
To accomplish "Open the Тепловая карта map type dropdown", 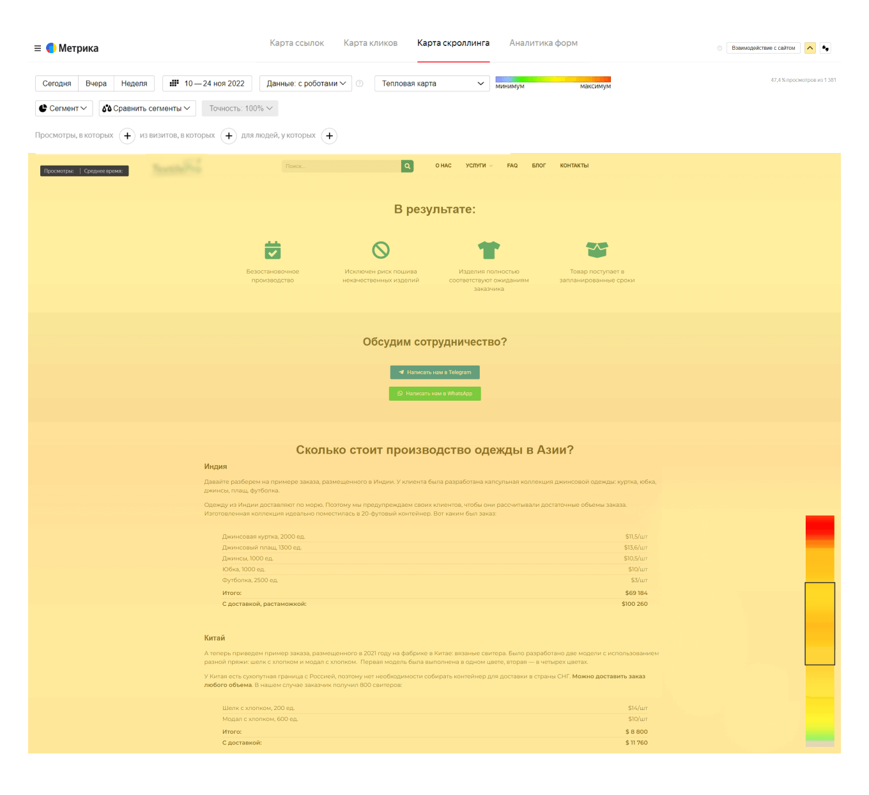I will [x=432, y=84].
